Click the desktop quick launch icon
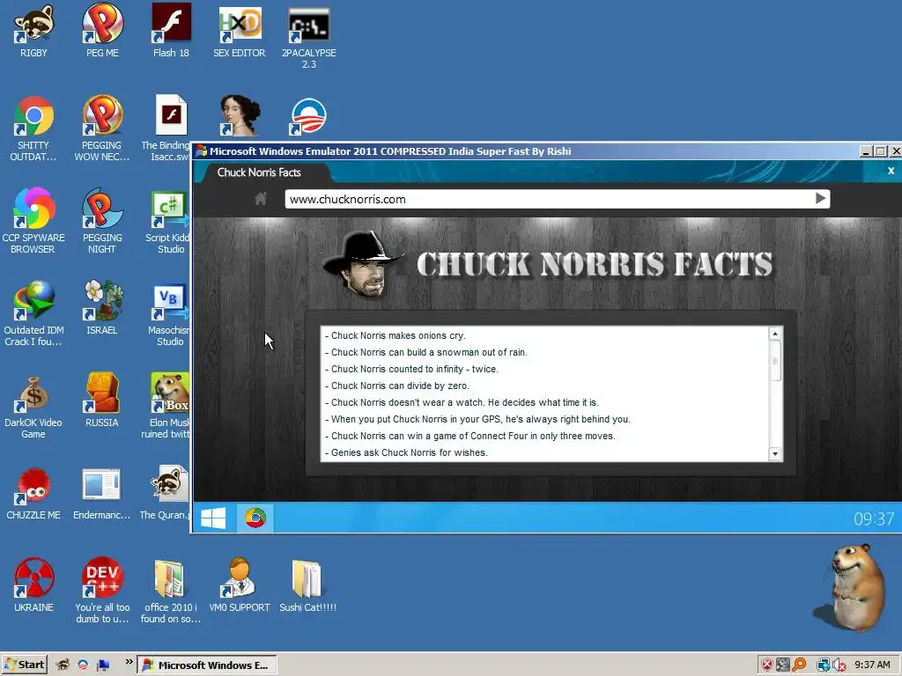The height and width of the screenshot is (676, 902). click(104, 665)
